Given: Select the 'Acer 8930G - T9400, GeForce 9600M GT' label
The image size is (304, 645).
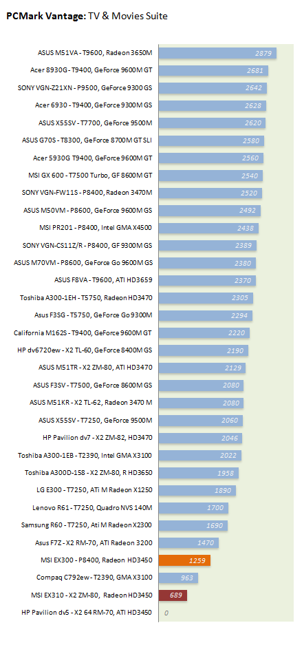Looking at the screenshot, I should pyautogui.click(x=91, y=70).
